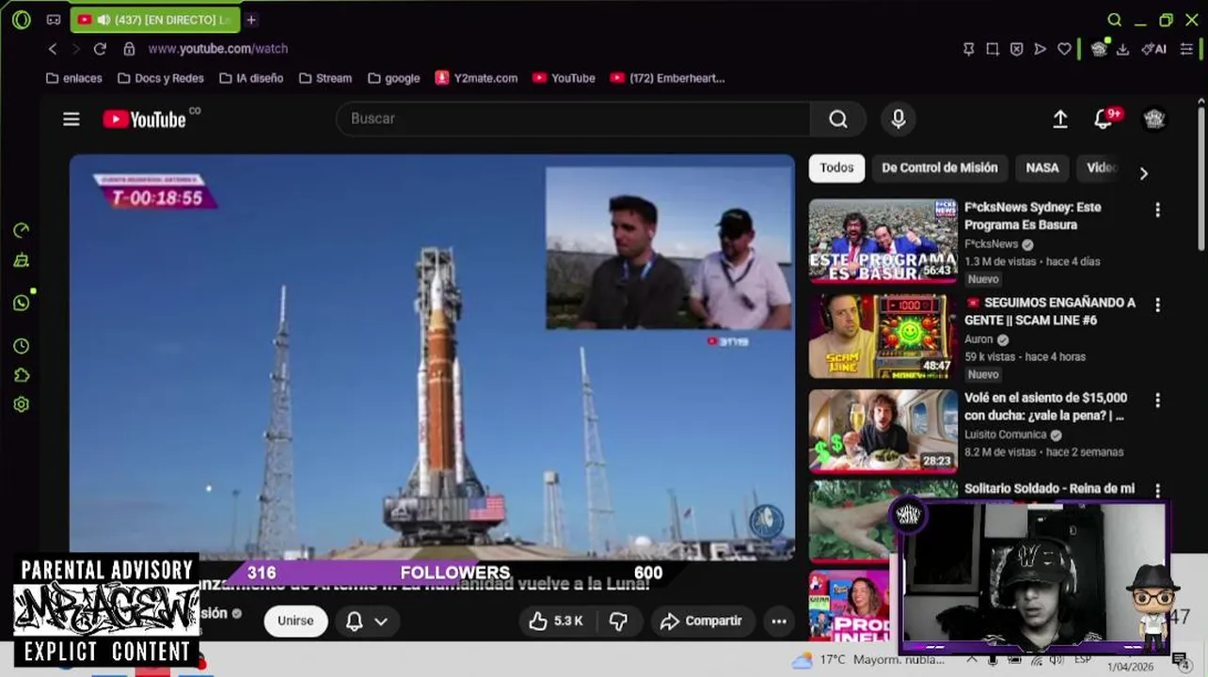1208x677 pixels.
Task: Open the google bookmarks folder
Action: 393,78
